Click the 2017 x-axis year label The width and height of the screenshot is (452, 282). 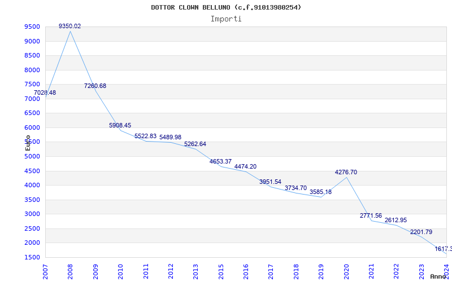coord(271,271)
